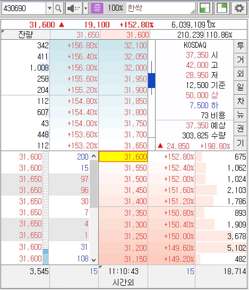Screen dimensions: 249x290
Task: Click ask quantity 1,008
Action: point(39,68)
